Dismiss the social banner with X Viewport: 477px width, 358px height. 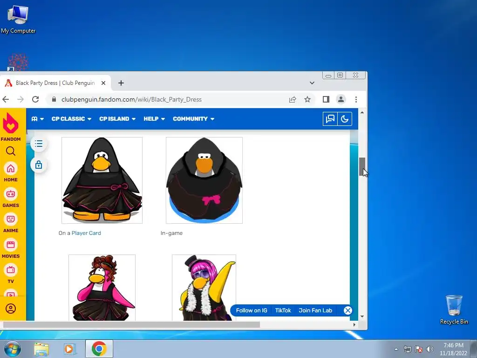pos(348,310)
